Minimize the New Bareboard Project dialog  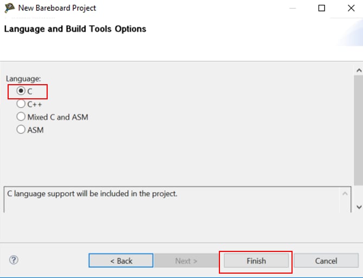click(293, 8)
